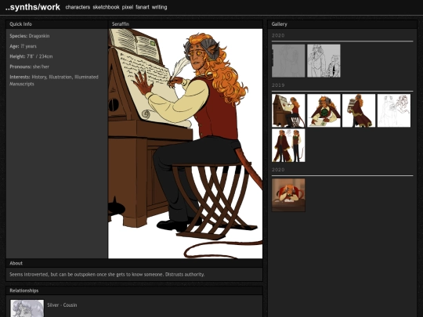
Task: Navigate to the fanart page
Action: (x=143, y=7)
